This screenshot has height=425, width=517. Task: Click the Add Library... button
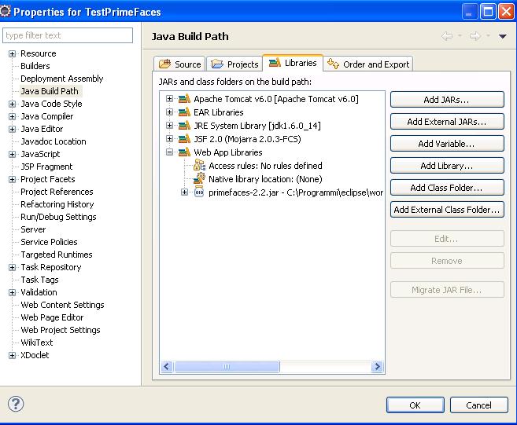(x=447, y=166)
